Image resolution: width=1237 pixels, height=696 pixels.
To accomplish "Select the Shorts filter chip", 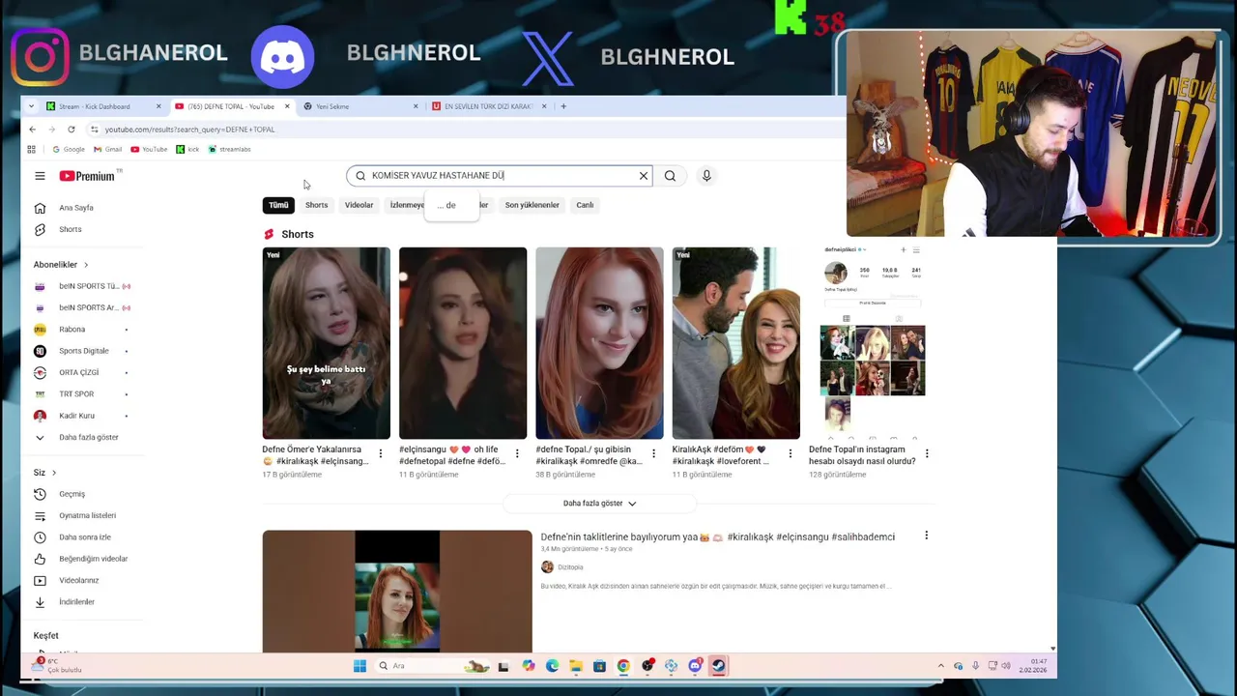I will [x=317, y=205].
